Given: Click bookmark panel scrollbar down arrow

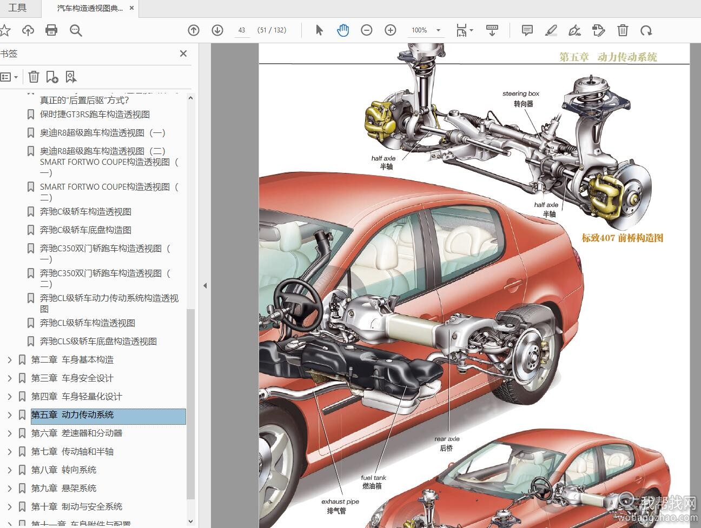Looking at the screenshot, I should pos(190,521).
